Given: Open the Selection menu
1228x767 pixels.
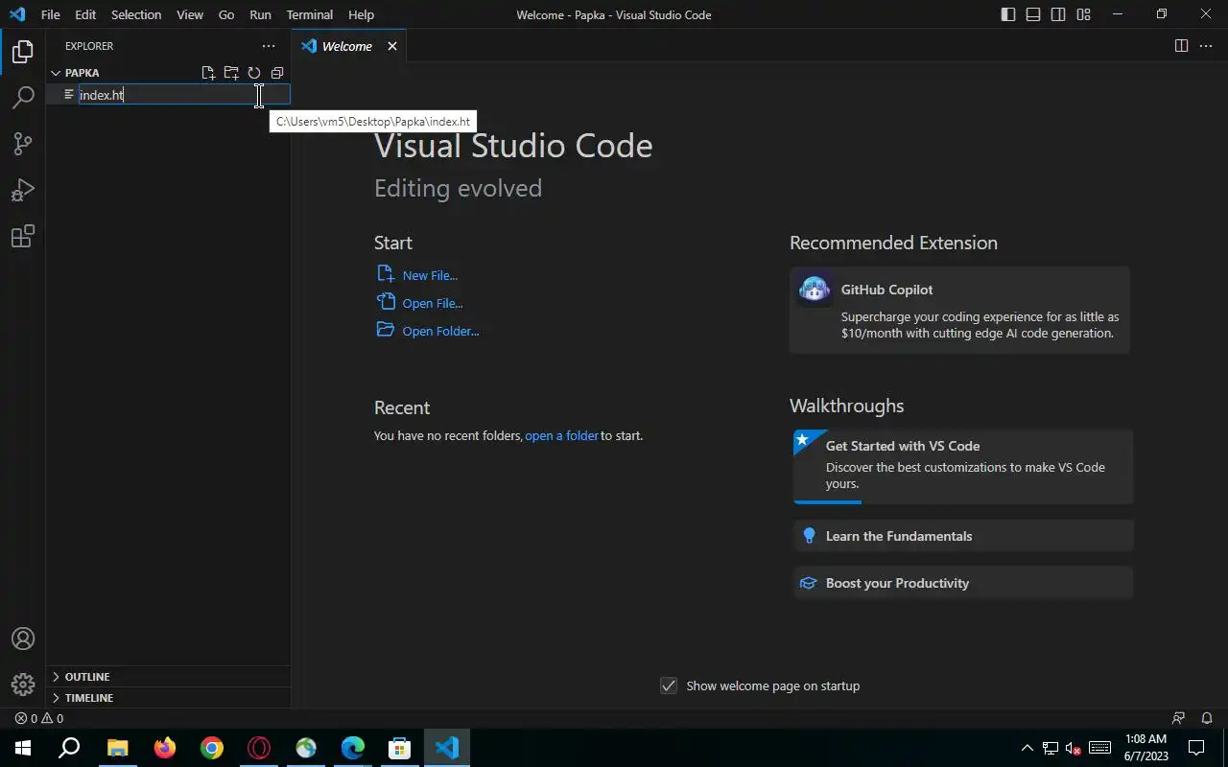Looking at the screenshot, I should pos(136,14).
